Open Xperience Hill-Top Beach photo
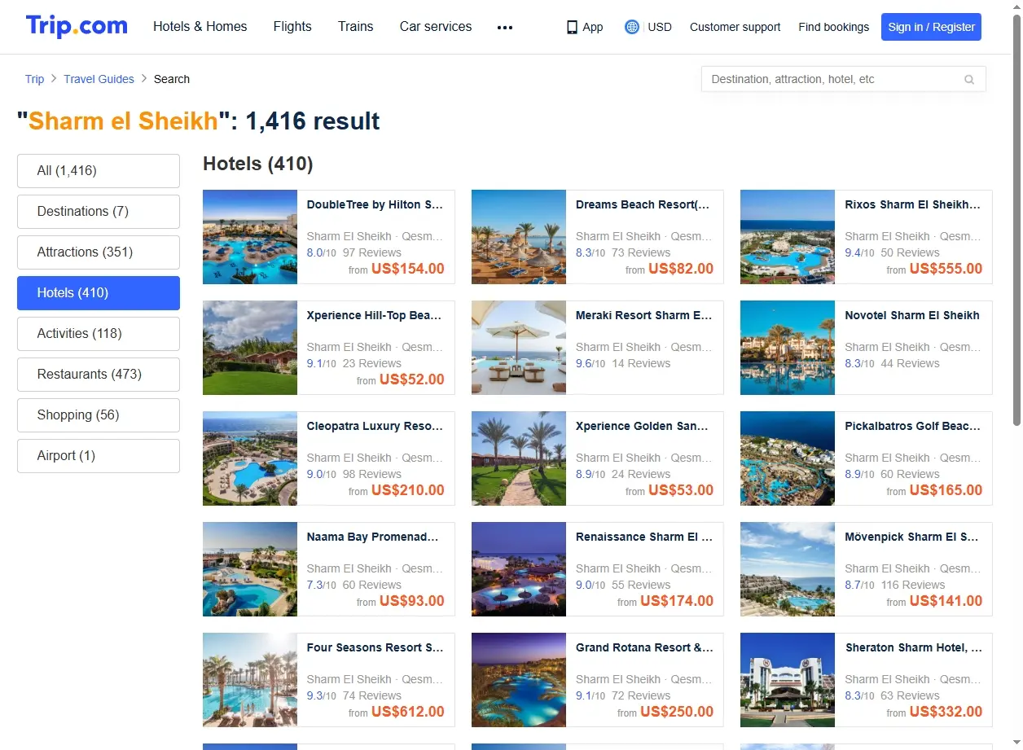1023x750 pixels. click(x=250, y=348)
